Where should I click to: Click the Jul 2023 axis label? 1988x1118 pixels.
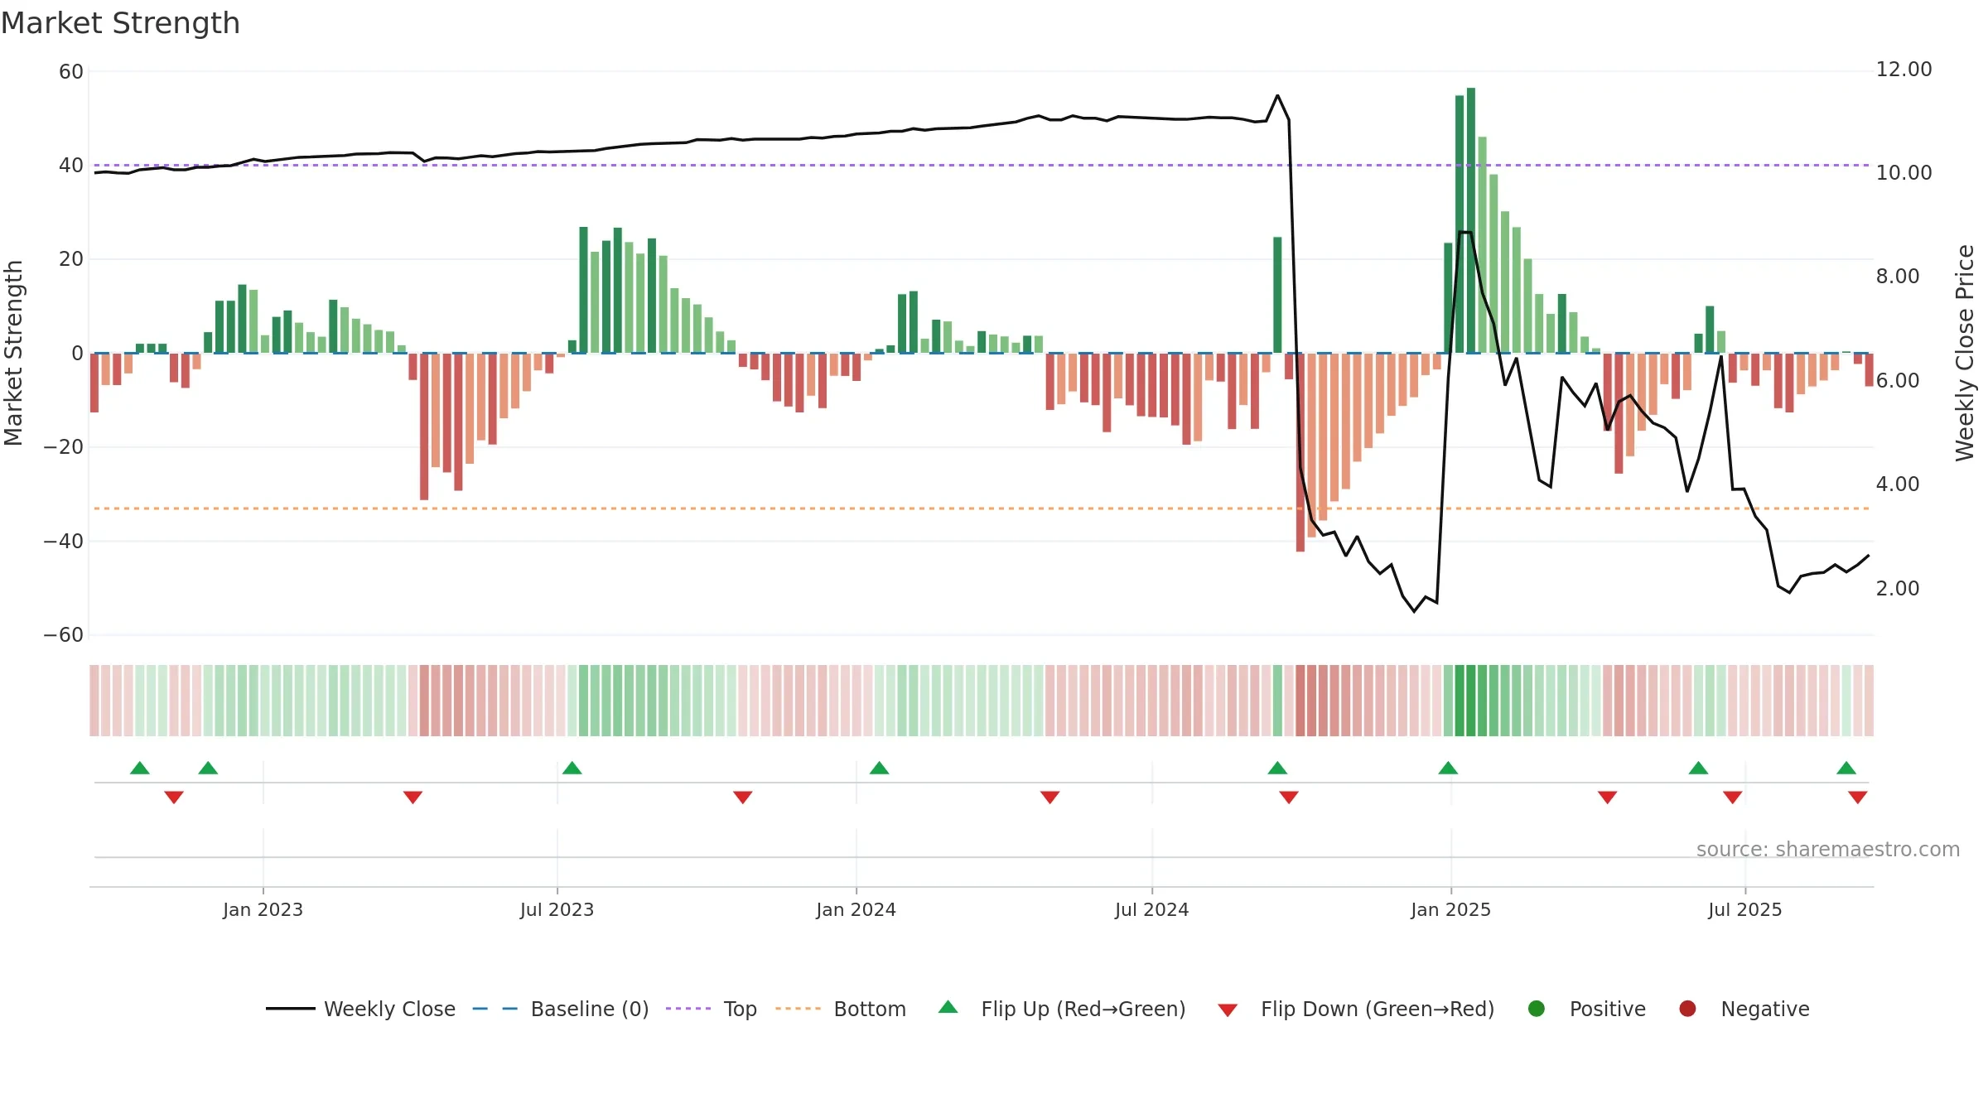coord(557,909)
